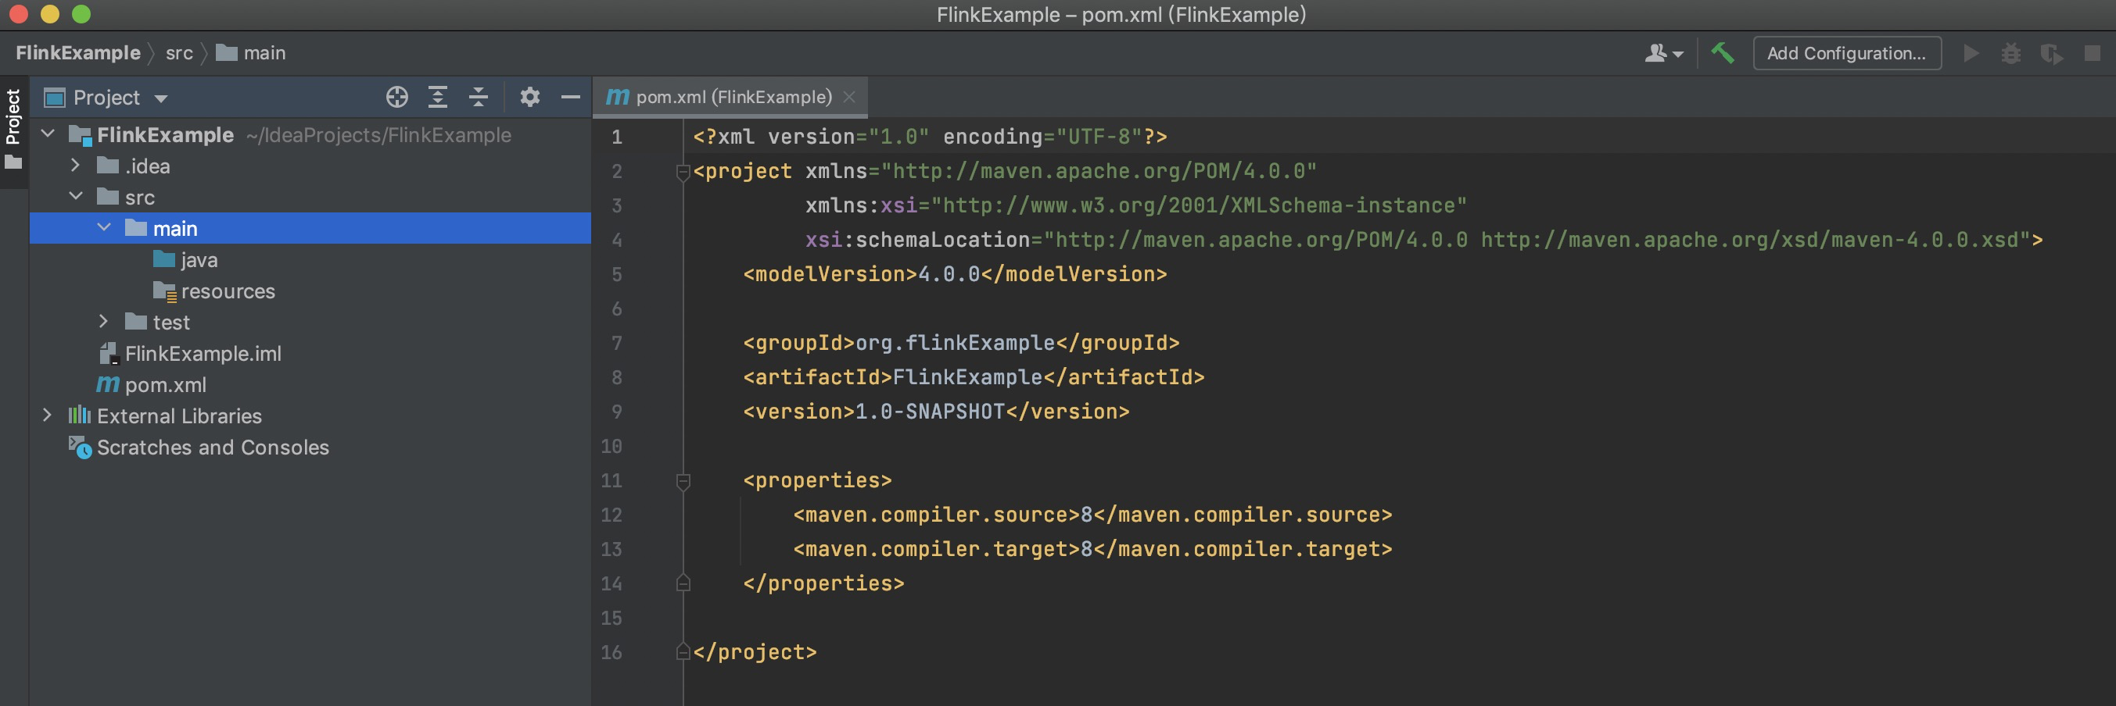
Task: Close the pom.xml editor tab
Action: coord(849,97)
